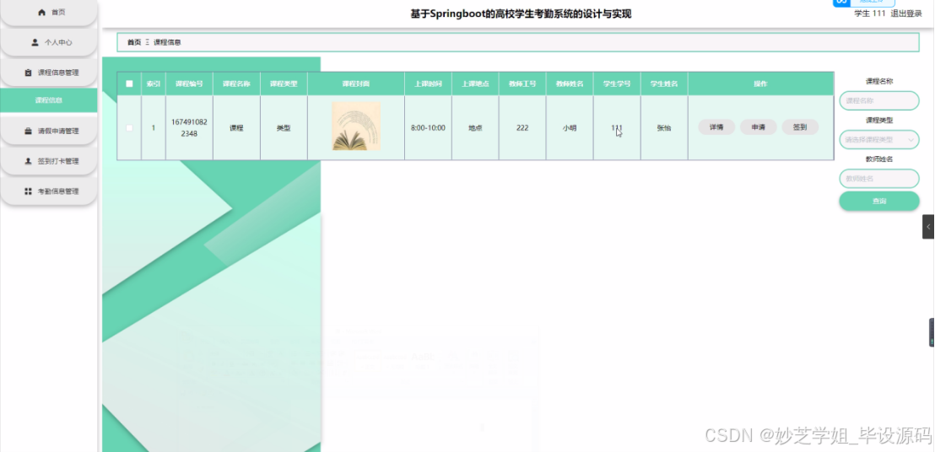
Task: Click the student name 张怡 cell
Action: 663,127
